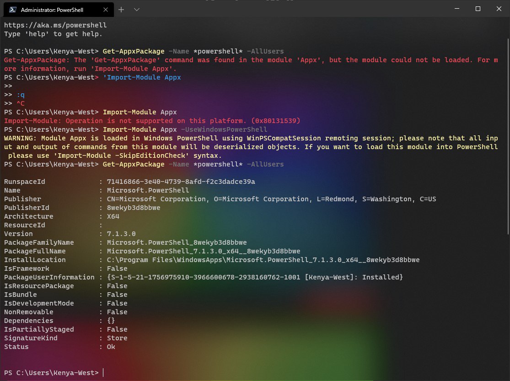This screenshot has height=381, width=510.
Task: Click the PackageUserInformation SID value
Action: pos(255,277)
